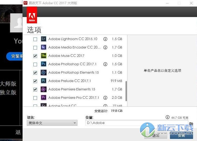Screen dimensions: 197x141
Task: Click the Photoshop Elements 15 product icon
Action: pyautogui.click(x=43, y=72)
